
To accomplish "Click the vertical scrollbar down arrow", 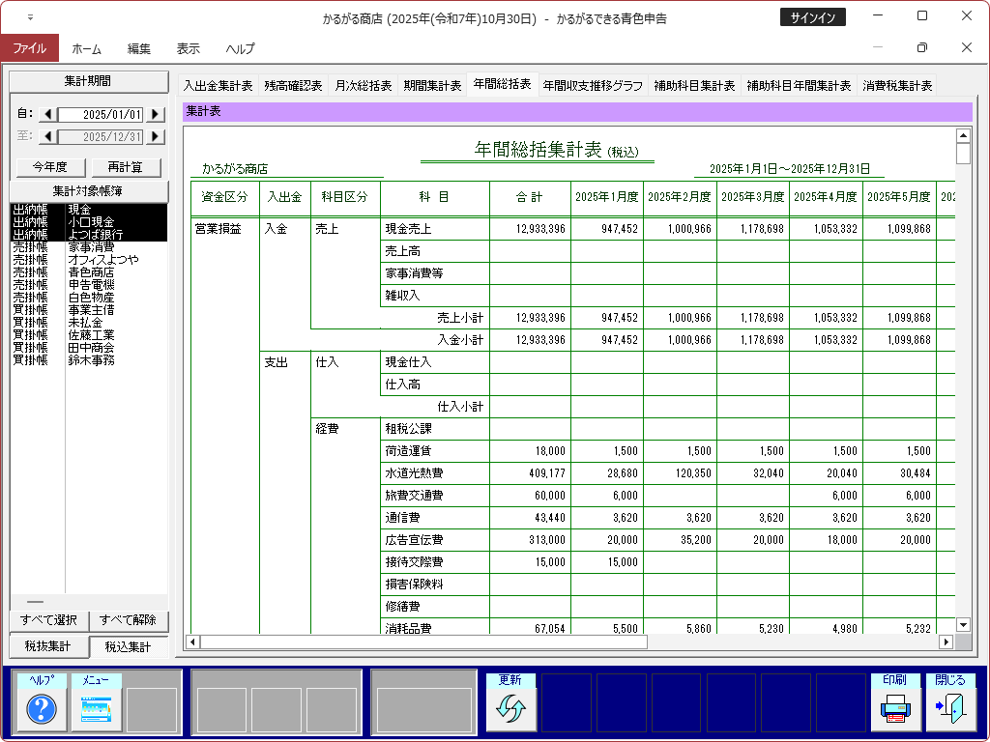I will [963, 625].
